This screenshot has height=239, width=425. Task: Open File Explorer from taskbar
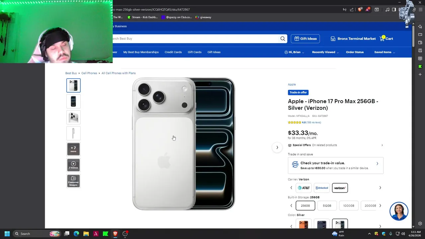pos(86,234)
